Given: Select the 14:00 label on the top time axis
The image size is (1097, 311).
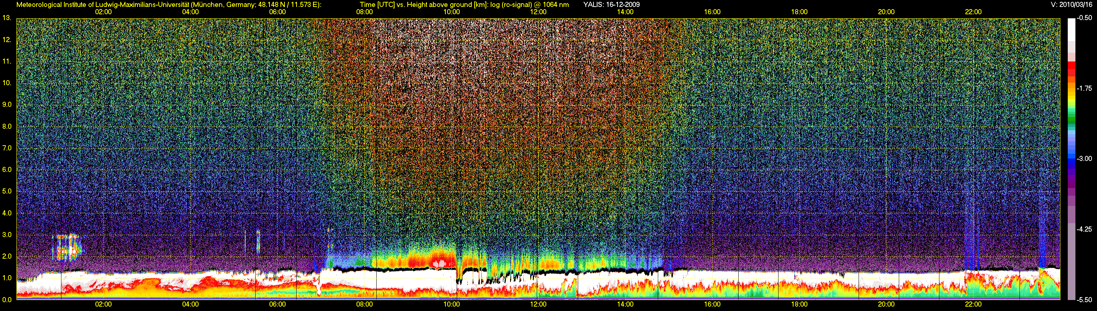Looking at the screenshot, I should (x=625, y=12).
